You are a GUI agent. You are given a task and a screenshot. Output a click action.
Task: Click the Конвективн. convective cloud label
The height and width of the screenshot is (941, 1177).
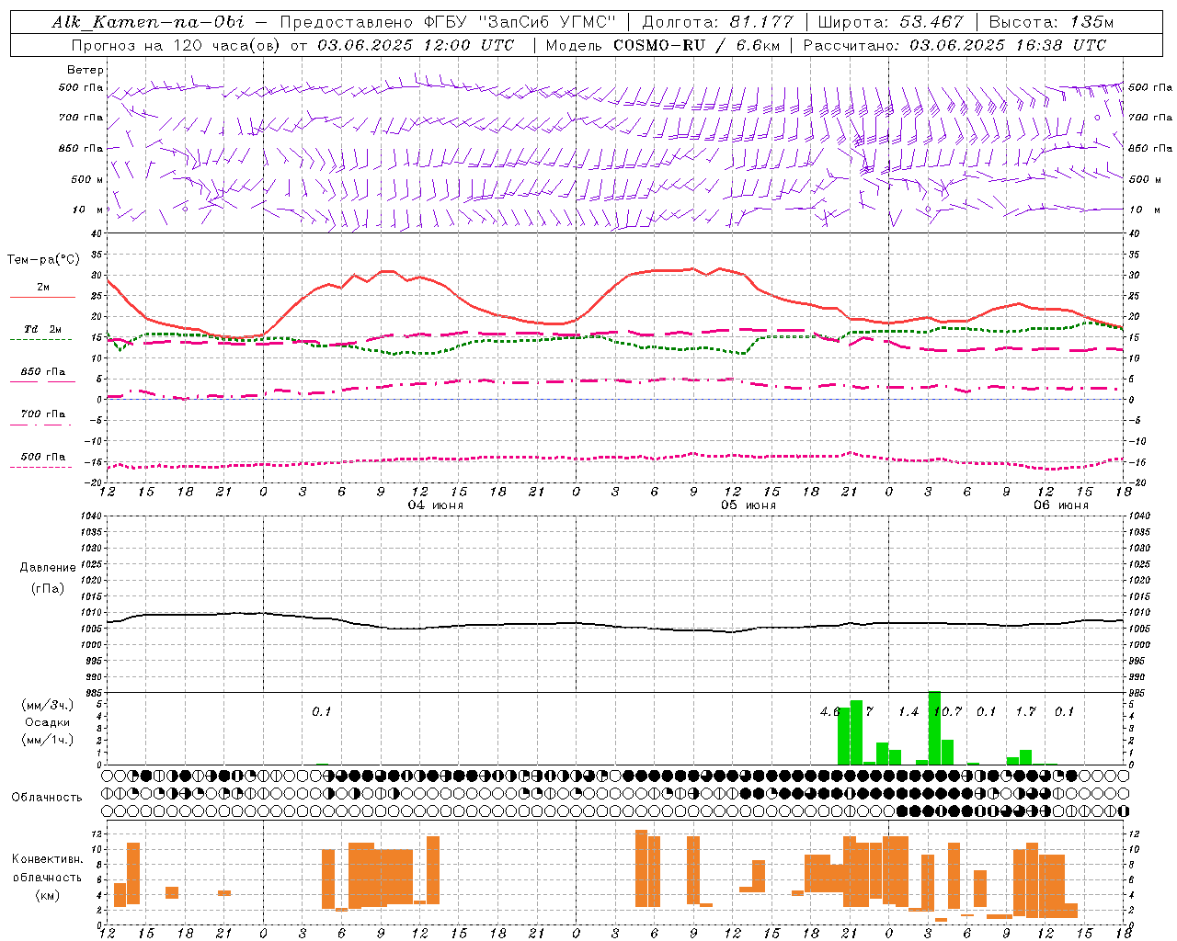[48, 859]
